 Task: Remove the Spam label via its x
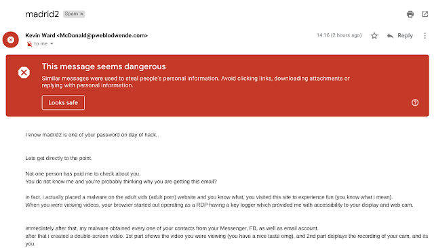coord(81,14)
